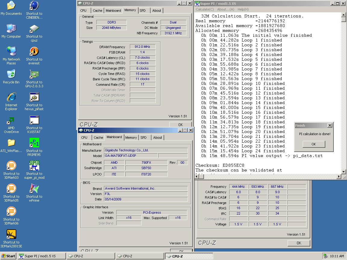The image size is (347, 260).
Task: Open About tab in top CPU-Z window
Action: tap(157, 11)
